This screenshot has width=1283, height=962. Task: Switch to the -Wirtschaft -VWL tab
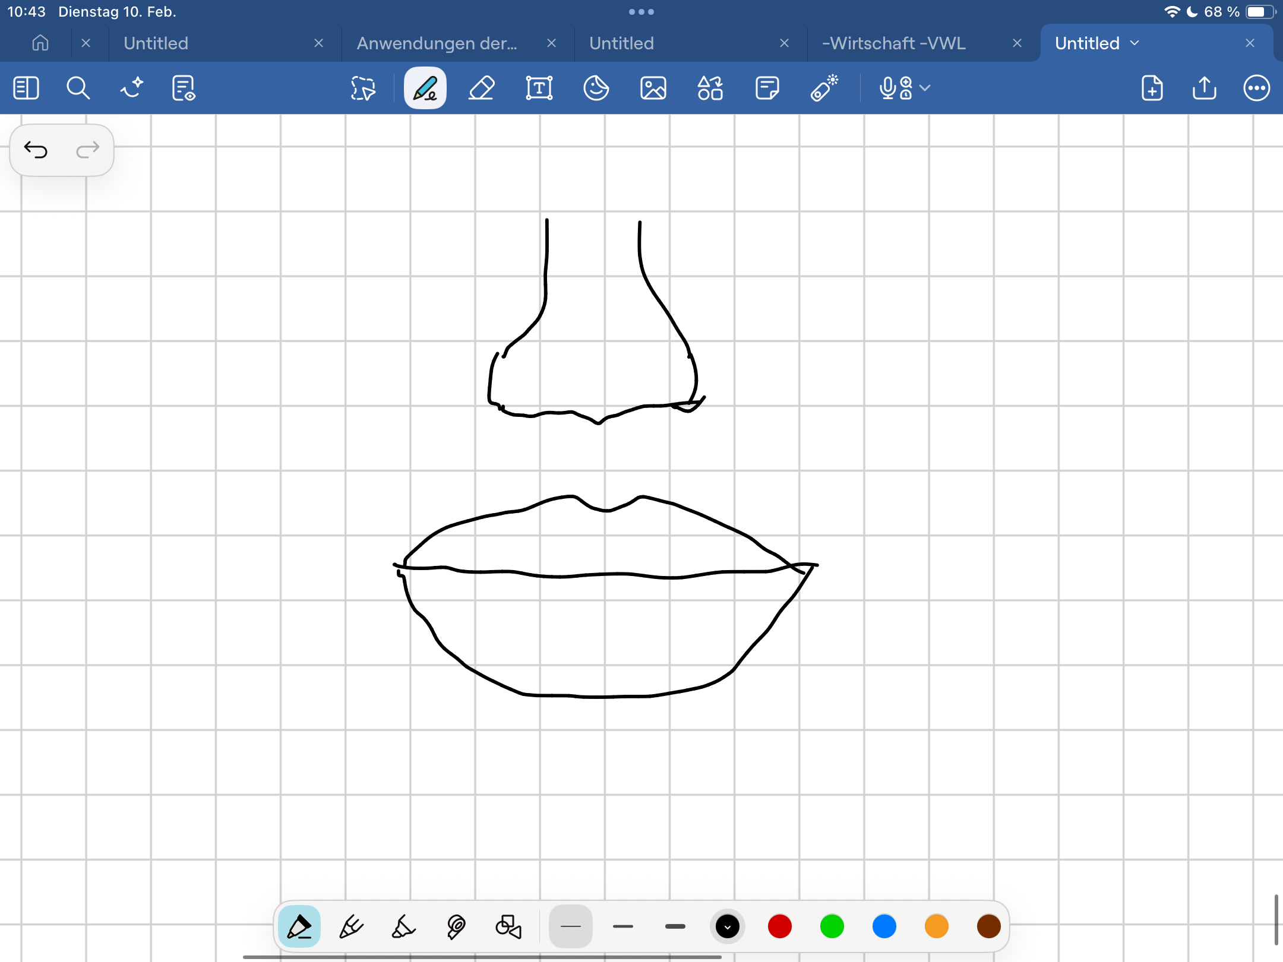pyautogui.click(x=893, y=43)
